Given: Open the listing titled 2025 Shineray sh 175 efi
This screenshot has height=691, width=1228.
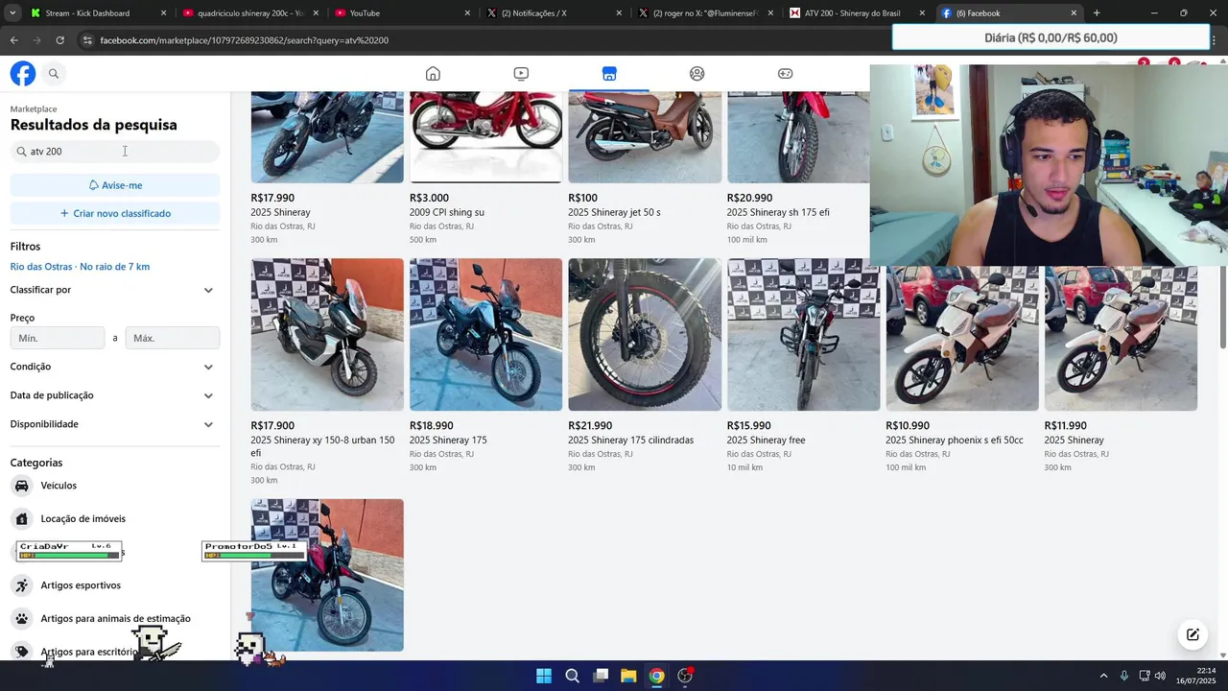Looking at the screenshot, I should click(778, 212).
